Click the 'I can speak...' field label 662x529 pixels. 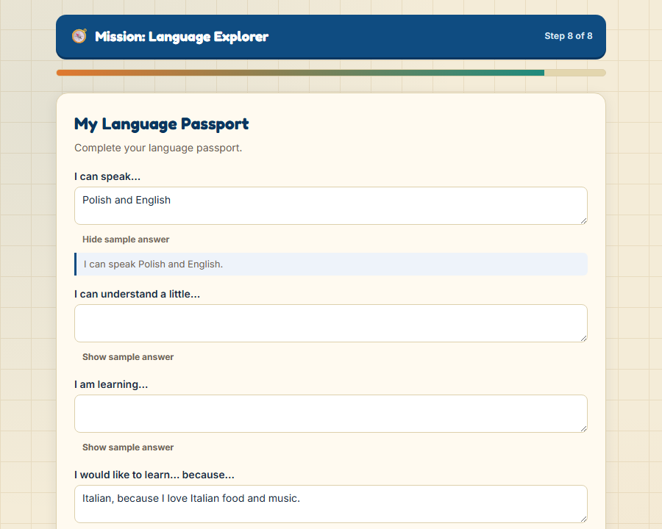click(107, 176)
